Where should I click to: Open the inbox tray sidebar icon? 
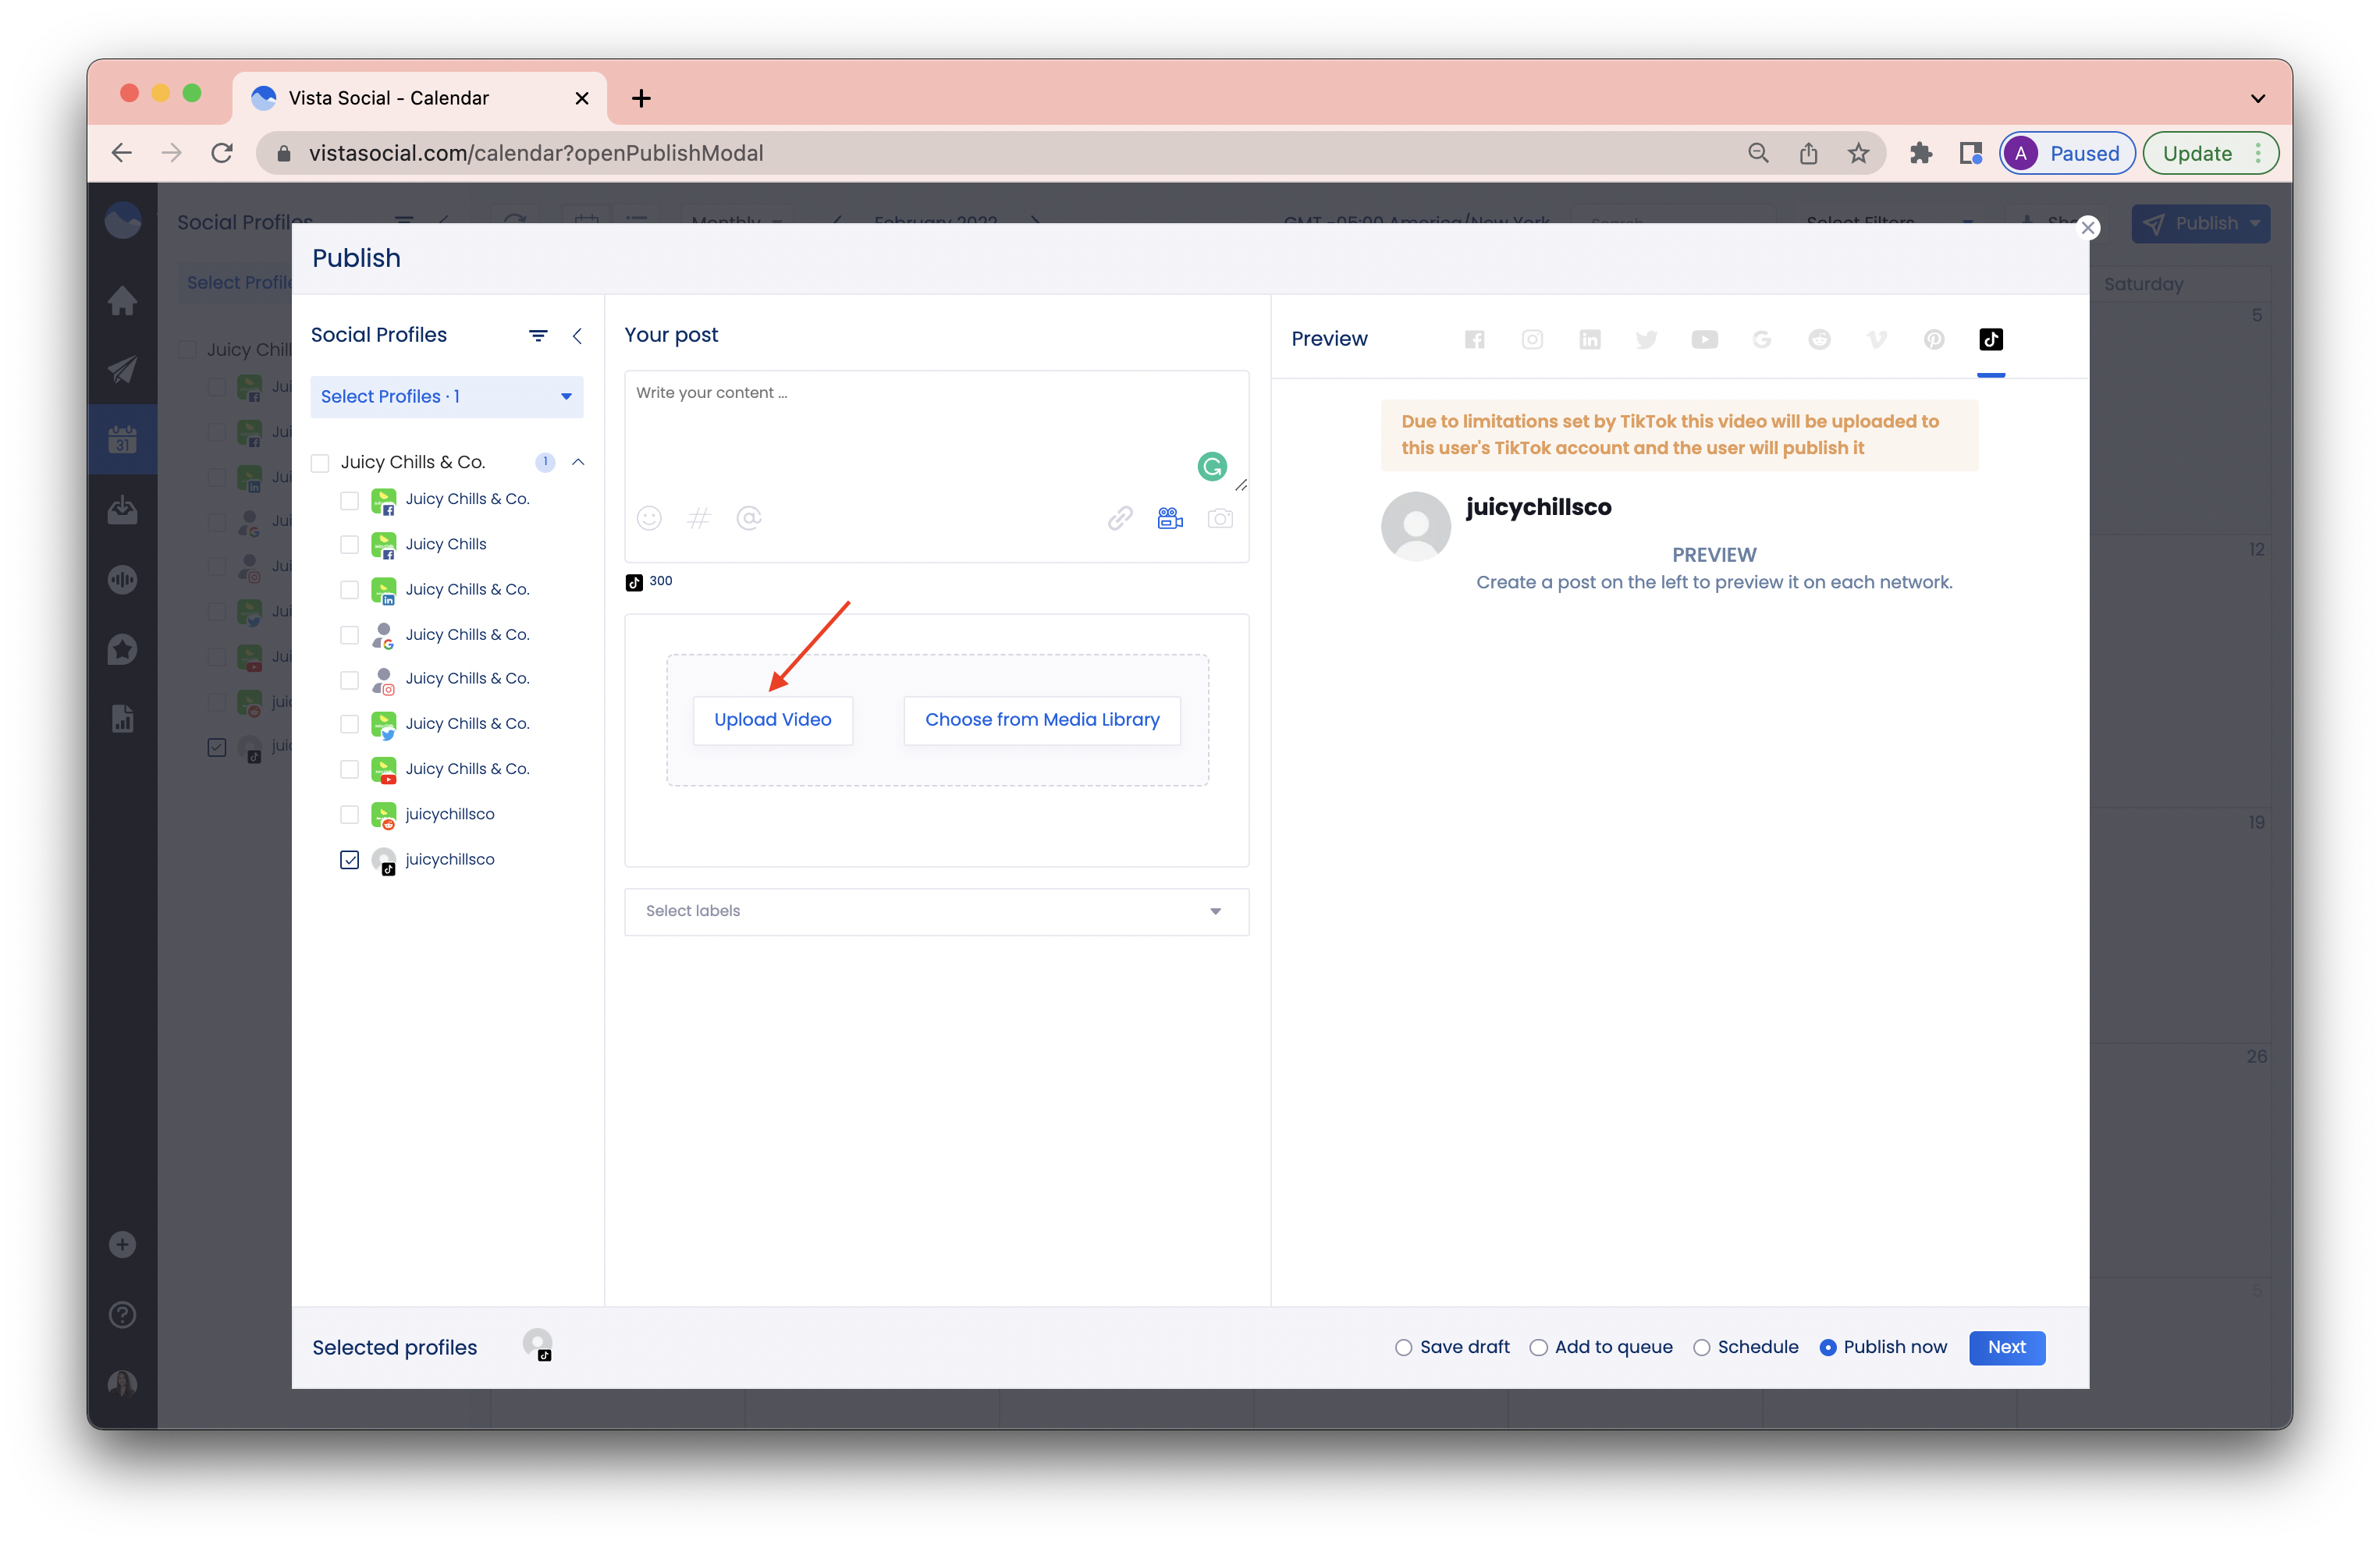click(122, 509)
